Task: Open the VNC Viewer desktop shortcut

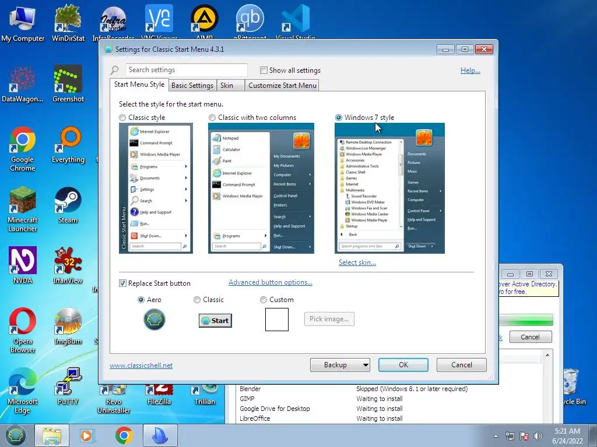Action: [159, 23]
